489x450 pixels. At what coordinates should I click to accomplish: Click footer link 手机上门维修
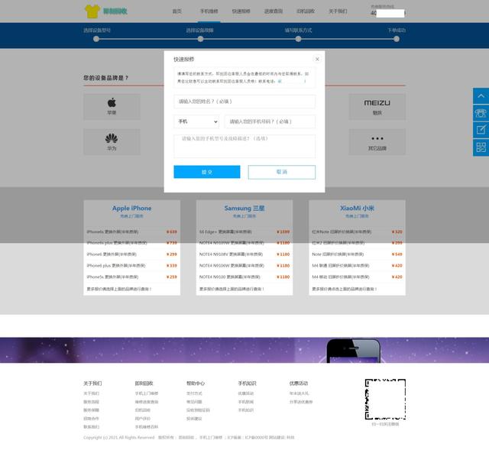(x=146, y=393)
